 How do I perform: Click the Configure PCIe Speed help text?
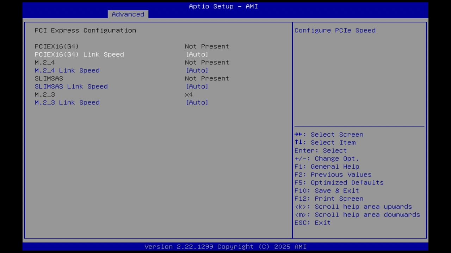coord(334,30)
